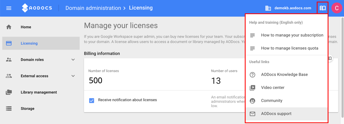
Task: Expand the Domain roles chevron
Action: click(73, 60)
